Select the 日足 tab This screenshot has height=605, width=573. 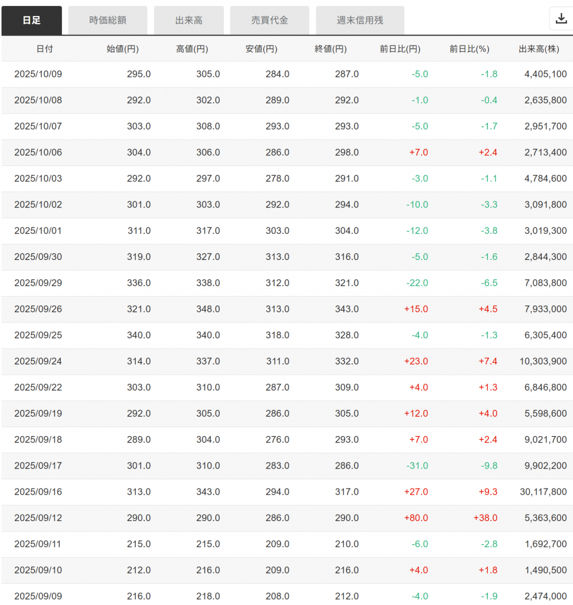(x=32, y=20)
